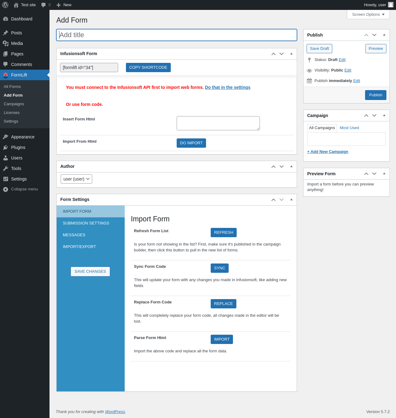Image resolution: width=396 pixels, height=418 pixels.
Task: Edit the post Status
Action: point(342,60)
